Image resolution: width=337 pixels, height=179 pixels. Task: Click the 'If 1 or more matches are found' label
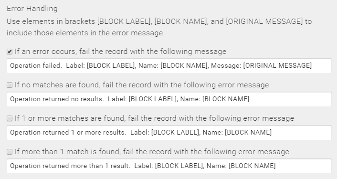pos(154,118)
